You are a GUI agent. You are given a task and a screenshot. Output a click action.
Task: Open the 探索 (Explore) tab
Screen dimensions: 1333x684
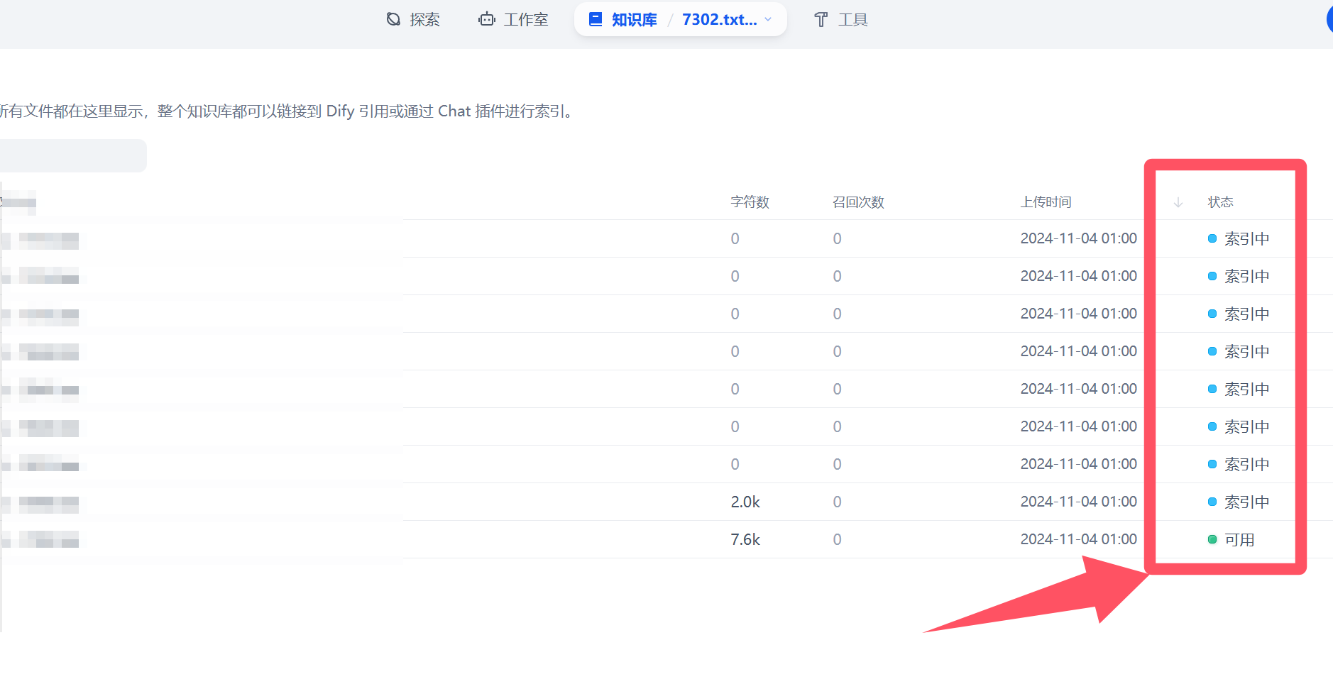tap(413, 20)
